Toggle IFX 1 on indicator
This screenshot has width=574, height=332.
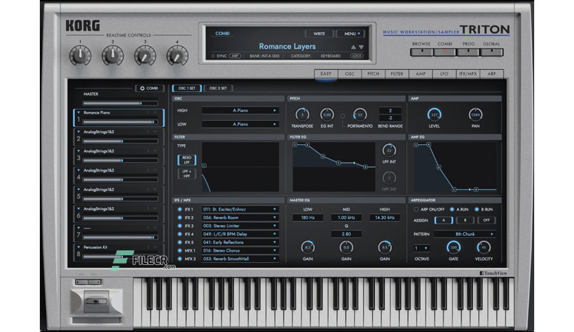tap(180, 209)
